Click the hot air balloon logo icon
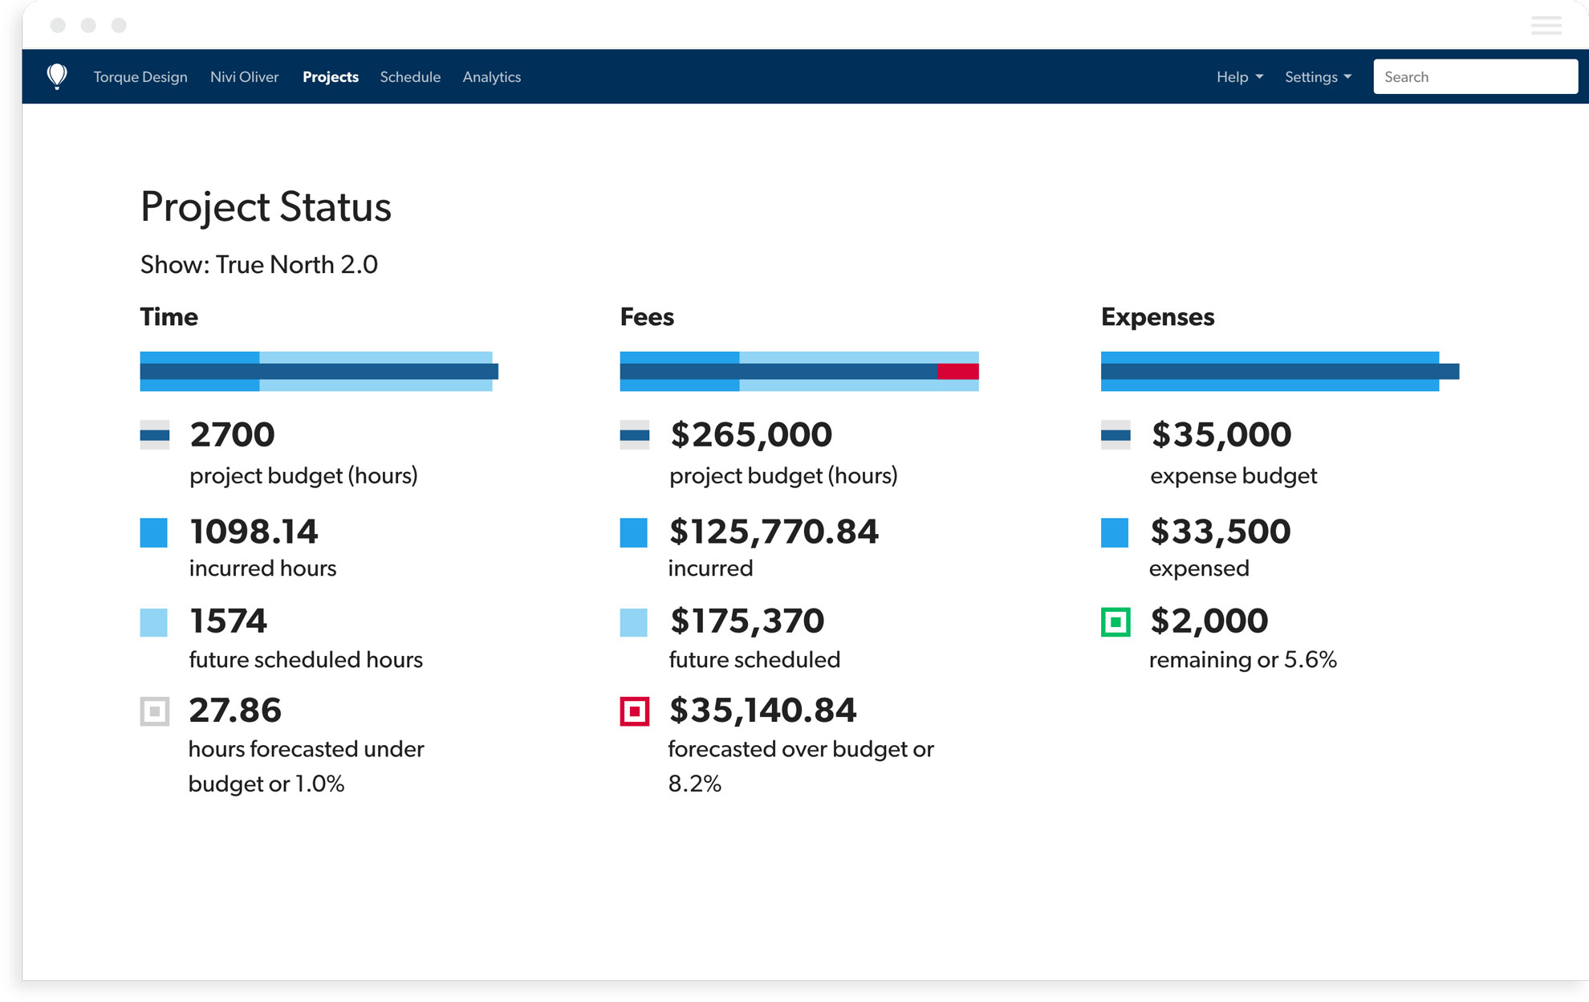The image size is (1589, 1002). 56,75
